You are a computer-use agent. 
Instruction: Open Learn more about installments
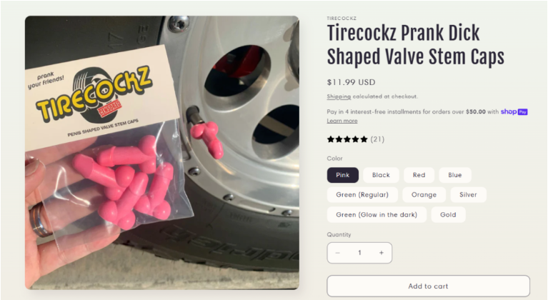click(342, 121)
